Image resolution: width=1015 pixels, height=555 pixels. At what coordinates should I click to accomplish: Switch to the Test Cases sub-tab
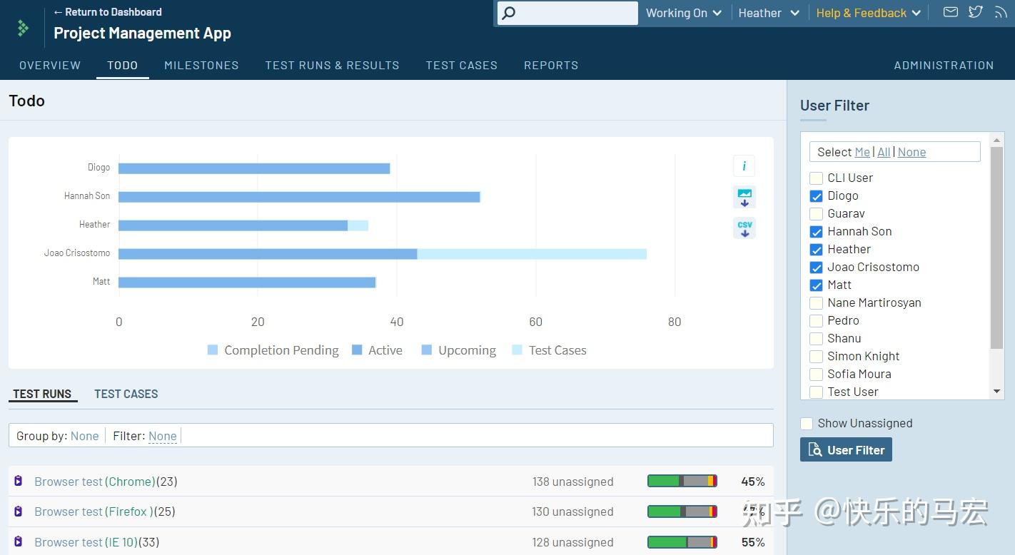[126, 394]
